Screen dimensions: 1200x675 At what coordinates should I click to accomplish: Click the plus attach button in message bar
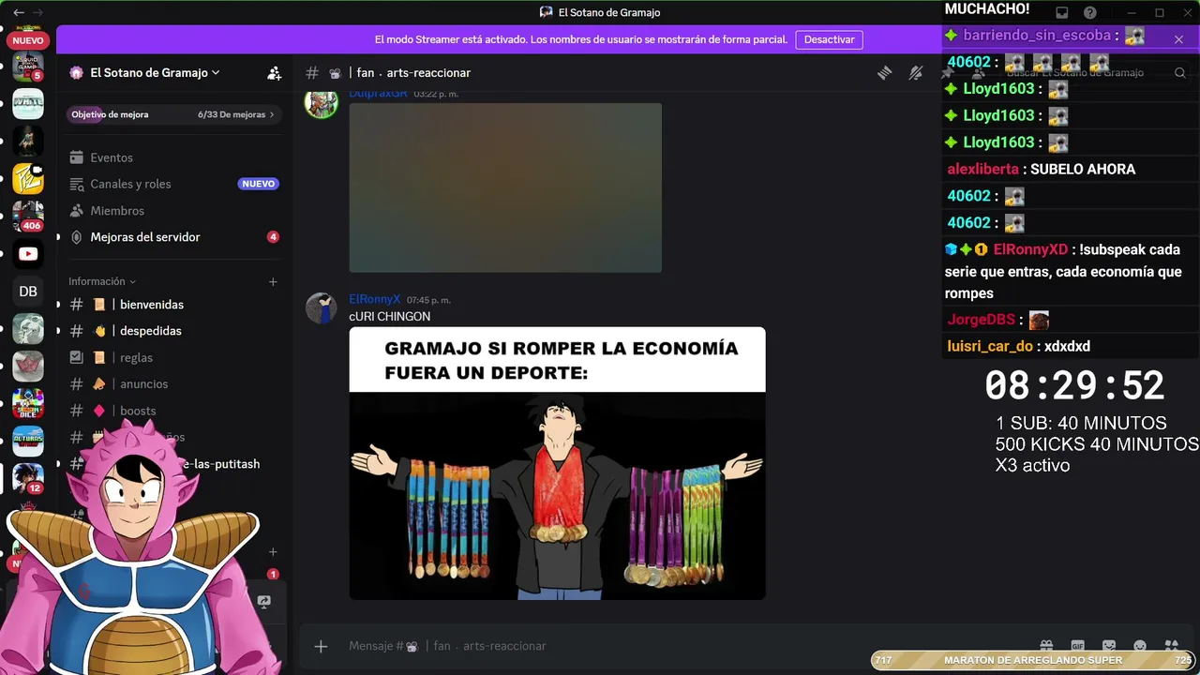click(321, 646)
